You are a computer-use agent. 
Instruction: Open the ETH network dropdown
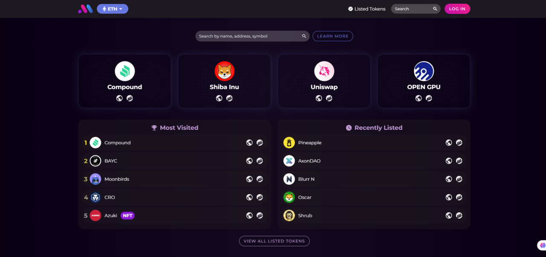pyautogui.click(x=113, y=9)
